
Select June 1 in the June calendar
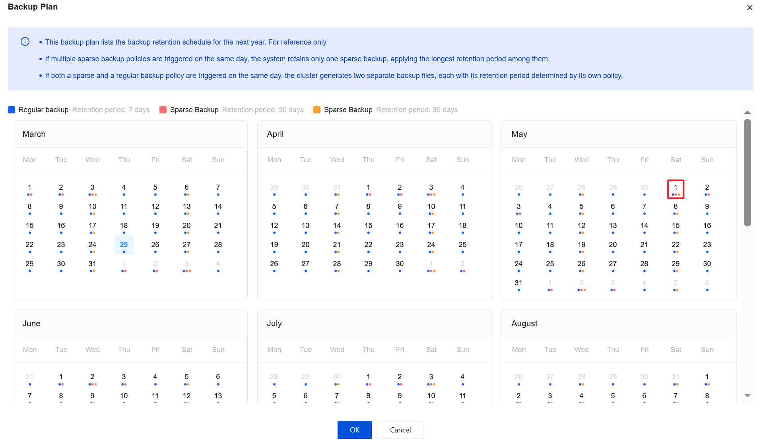pos(61,377)
